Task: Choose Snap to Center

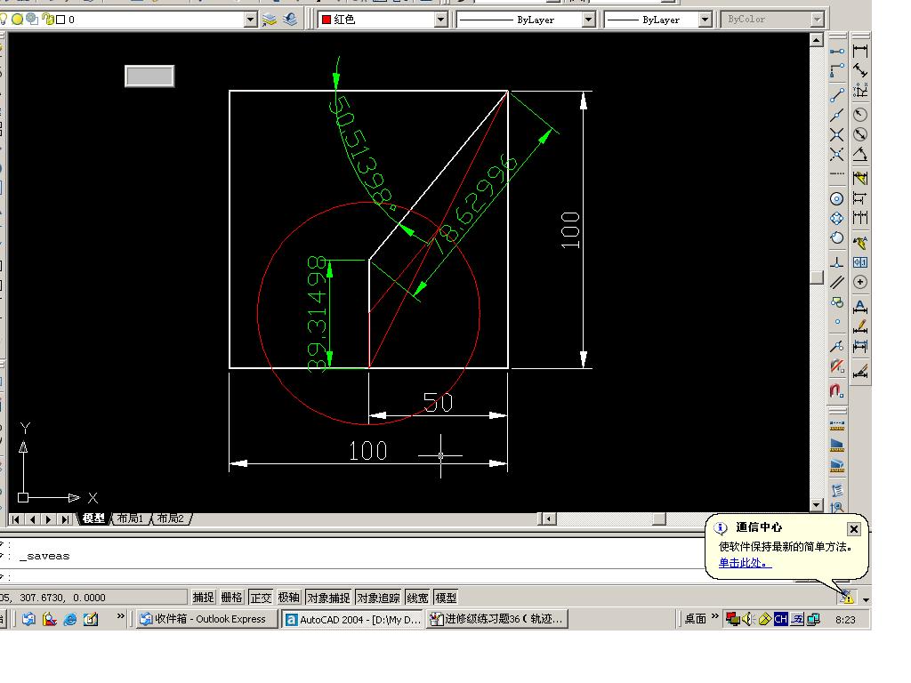Action: (x=836, y=198)
